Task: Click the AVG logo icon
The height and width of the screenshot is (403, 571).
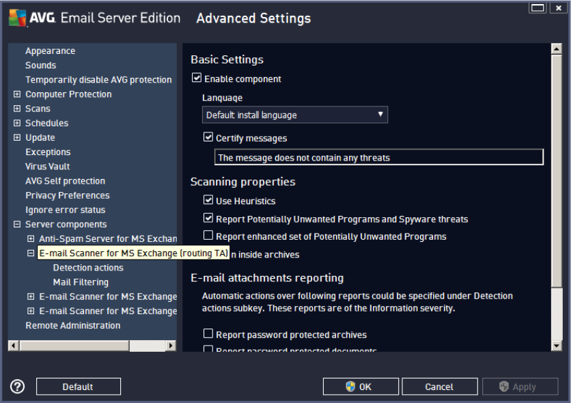Action: pyautogui.click(x=18, y=18)
